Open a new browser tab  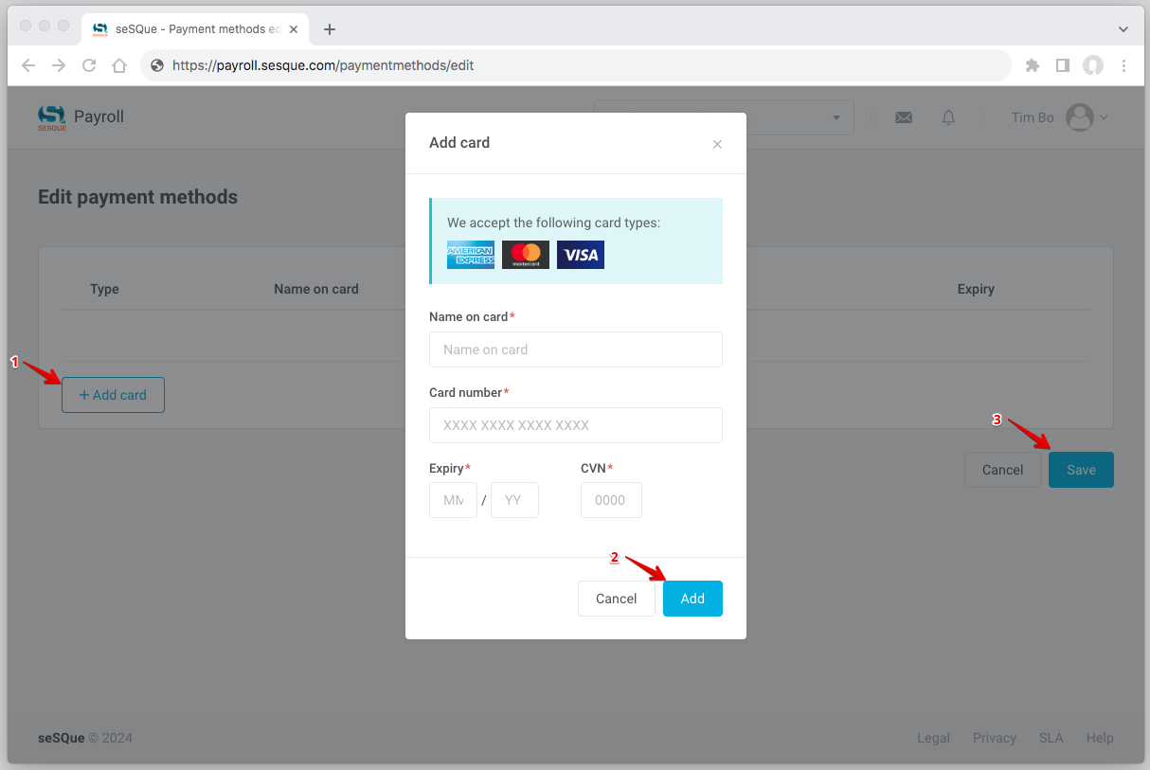[330, 29]
